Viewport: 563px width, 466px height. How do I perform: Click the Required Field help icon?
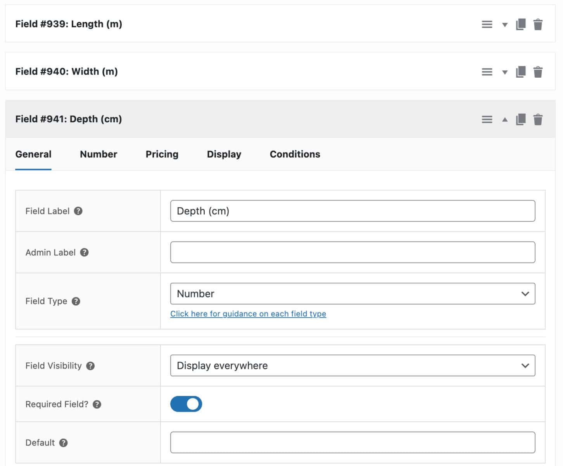point(97,404)
